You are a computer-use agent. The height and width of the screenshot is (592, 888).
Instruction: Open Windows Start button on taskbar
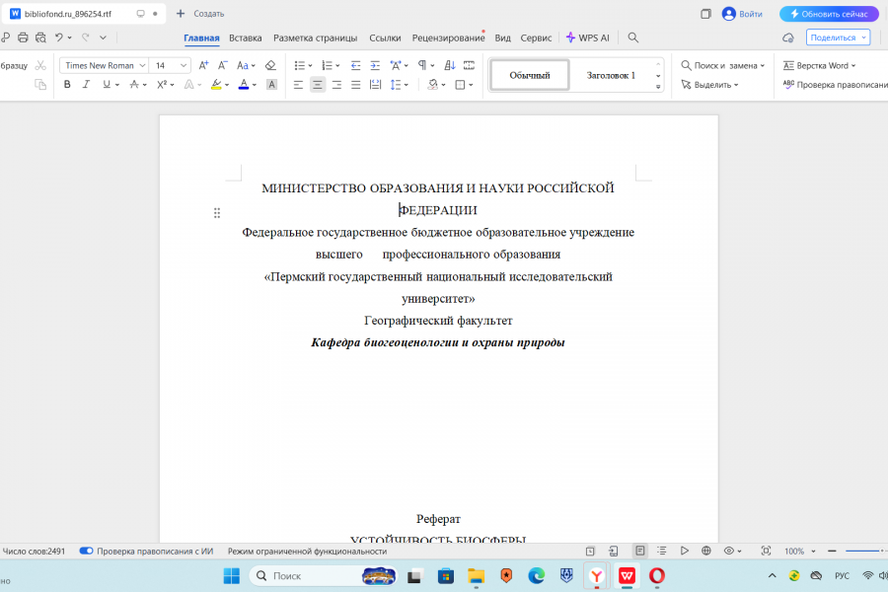(x=231, y=575)
